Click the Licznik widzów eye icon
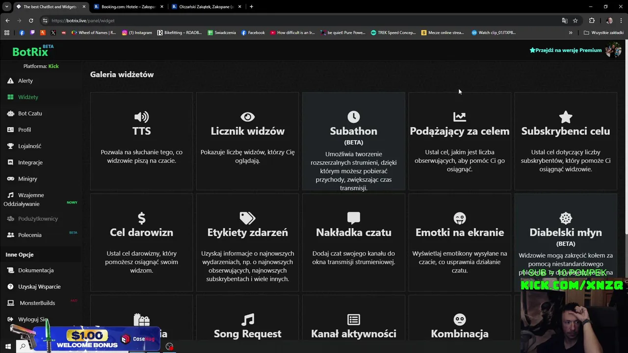 pyautogui.click(x=247, y=117)
